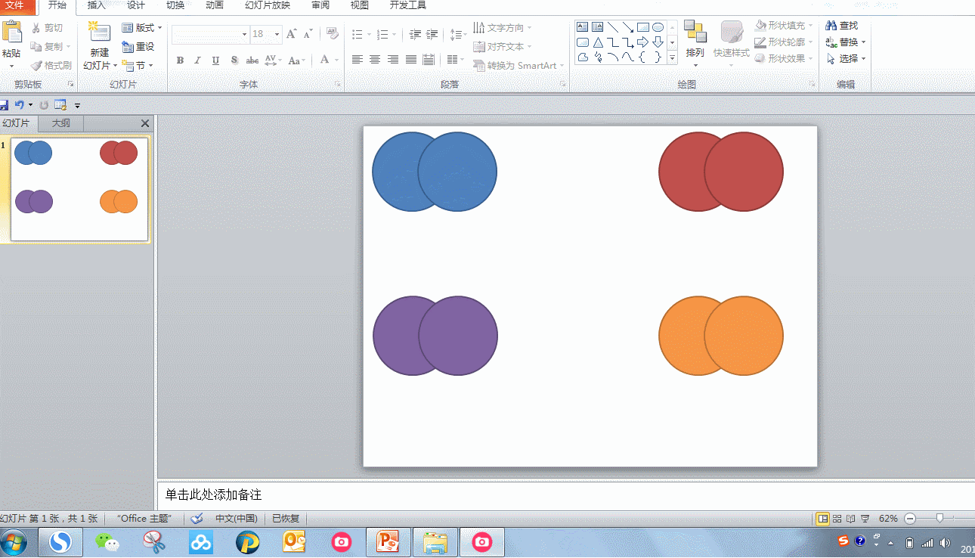Screen dimensions: 975x558
Task: Expand the Layout (版式) dropdown
Action: pyautogui.click(x=142, y=28)
